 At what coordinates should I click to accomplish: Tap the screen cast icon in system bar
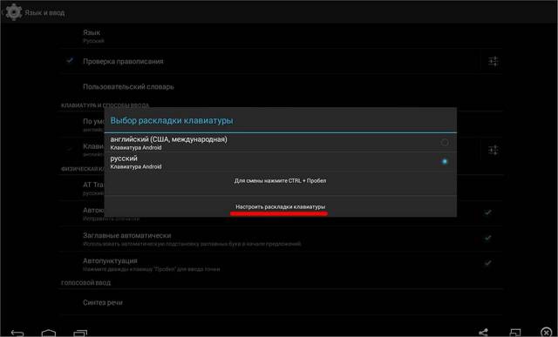[515, 333]
